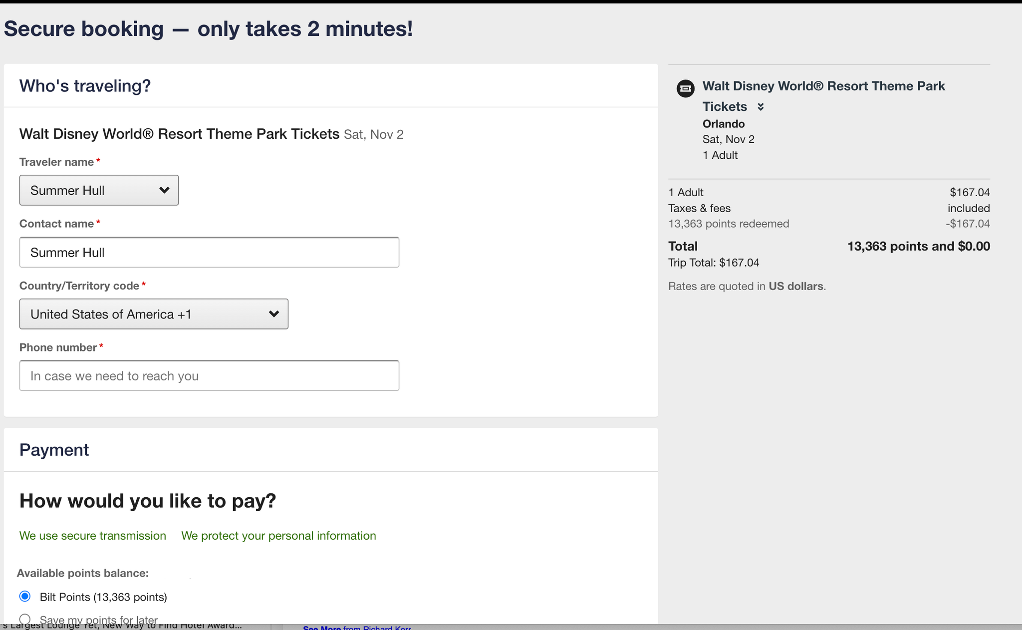Select the Bilt Points payment option

click(25, 597)
